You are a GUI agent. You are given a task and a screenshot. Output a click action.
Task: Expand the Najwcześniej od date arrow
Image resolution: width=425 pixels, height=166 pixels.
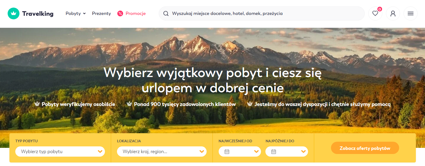(257, 152)
